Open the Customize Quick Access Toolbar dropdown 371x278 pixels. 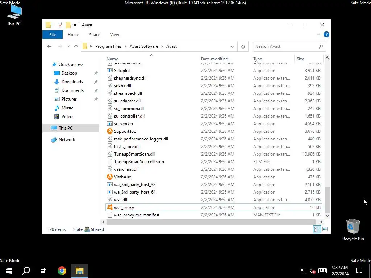[x=75, y=25]
